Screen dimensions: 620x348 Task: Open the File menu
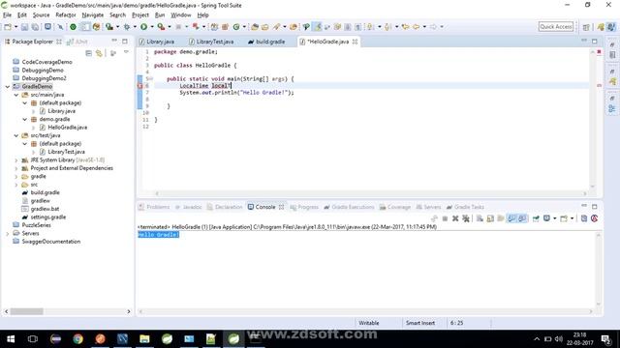(7, 15)
